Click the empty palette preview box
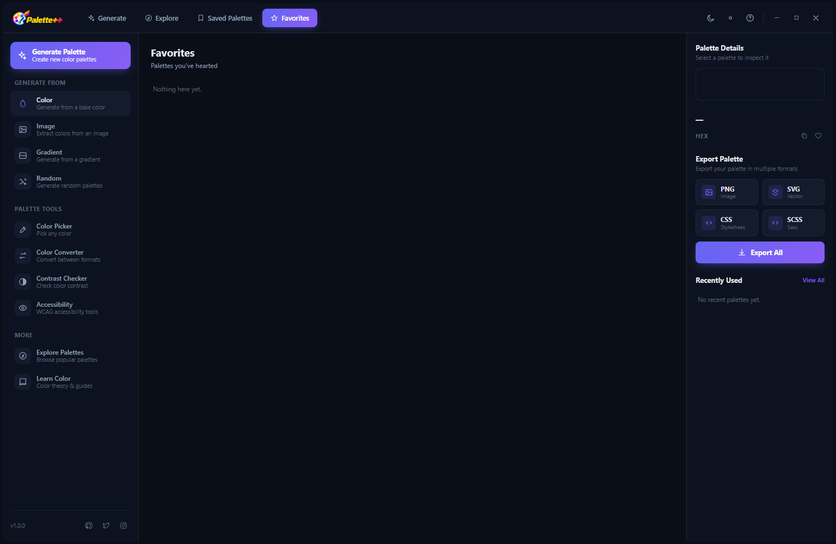This screenshot has width=836, height=544. (x=760, y=84)
